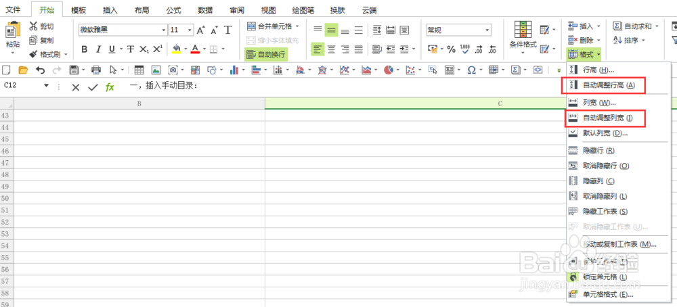
Task: Click the Copy (复制) icon
Action: [34, 40]
